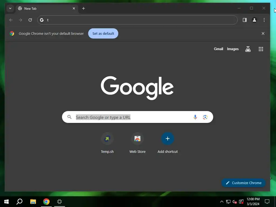Open the Windows Start menu

click(x=6, y=202)
